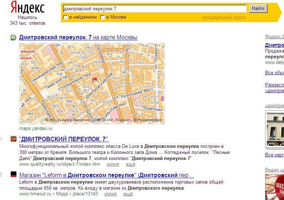The width and height of the screenshot is (284, 200).
Task: Click the green maps favicon icon
Action: coord(14,37)
